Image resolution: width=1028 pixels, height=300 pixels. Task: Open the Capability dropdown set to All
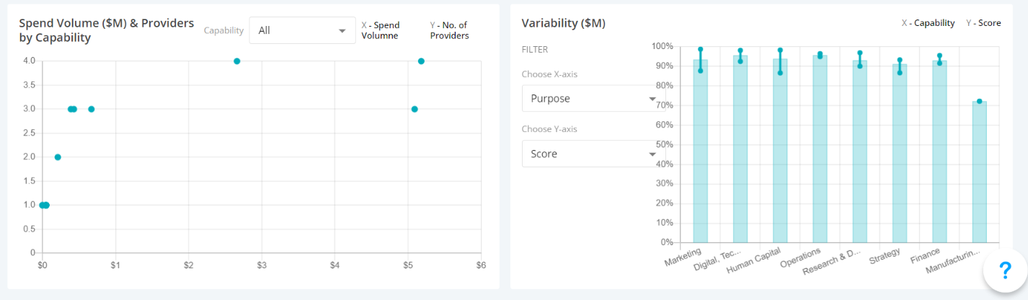coord(302,30)
